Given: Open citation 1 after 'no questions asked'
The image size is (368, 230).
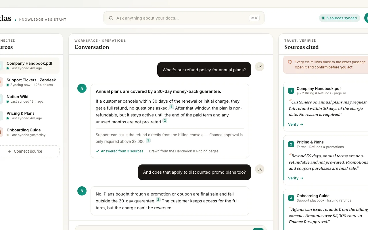Looking at the screenshot, I should click(171, 107).
